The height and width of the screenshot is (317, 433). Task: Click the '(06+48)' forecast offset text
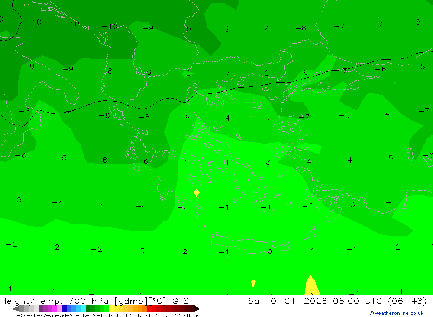[x=407, y=301]
